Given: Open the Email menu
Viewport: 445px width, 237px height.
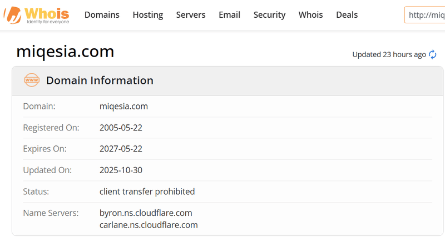Looking at the screenshot, I should [x=229, y=15].
